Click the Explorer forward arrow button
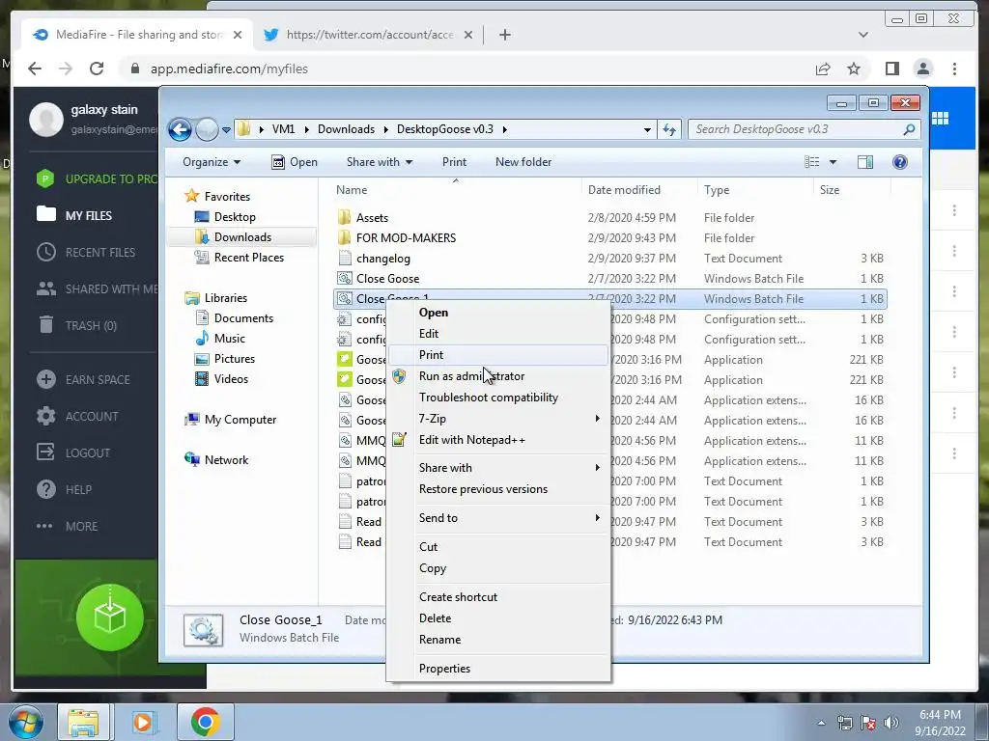The width and height of the screenshot is (989, 741). (x=207, y=130)
